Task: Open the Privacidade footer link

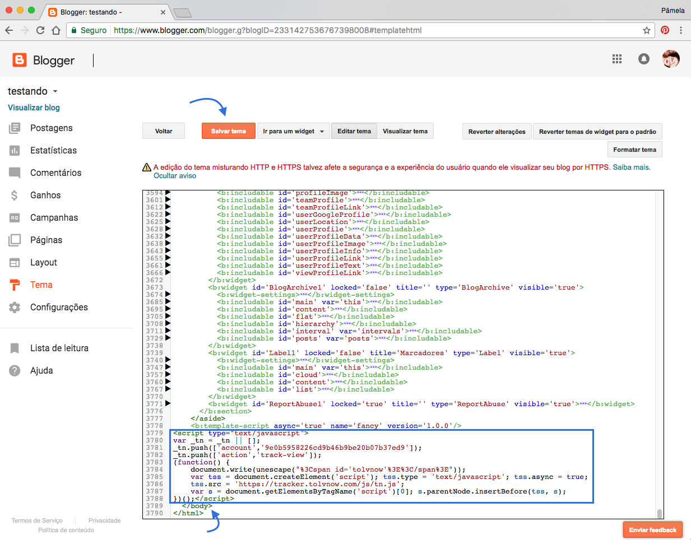Action: (104, 521)
